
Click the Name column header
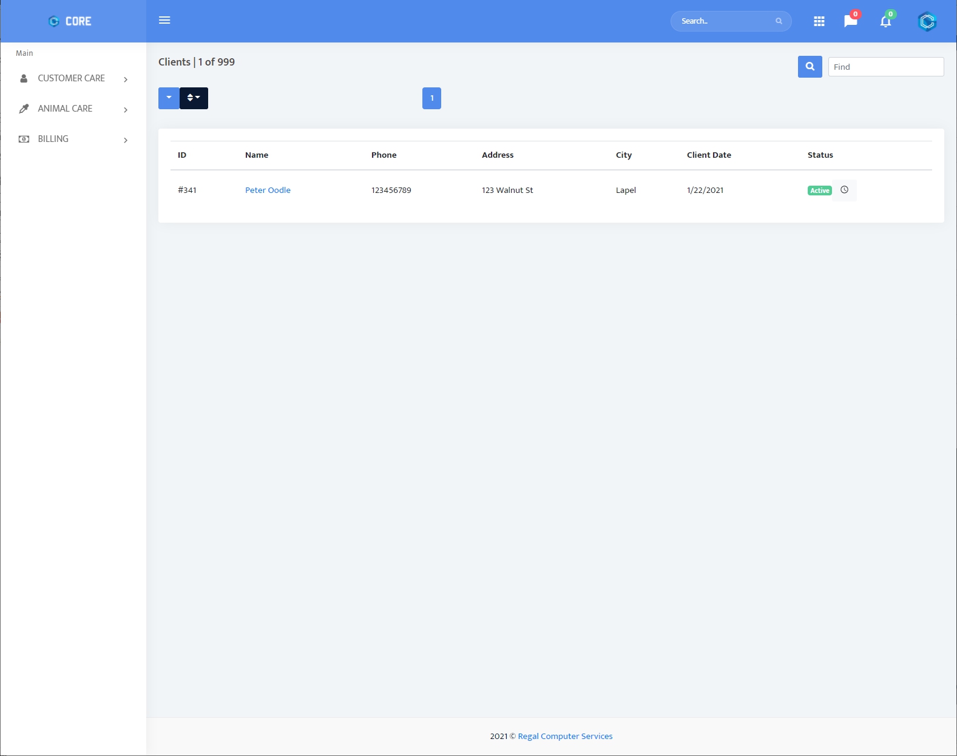pos(257,155)
